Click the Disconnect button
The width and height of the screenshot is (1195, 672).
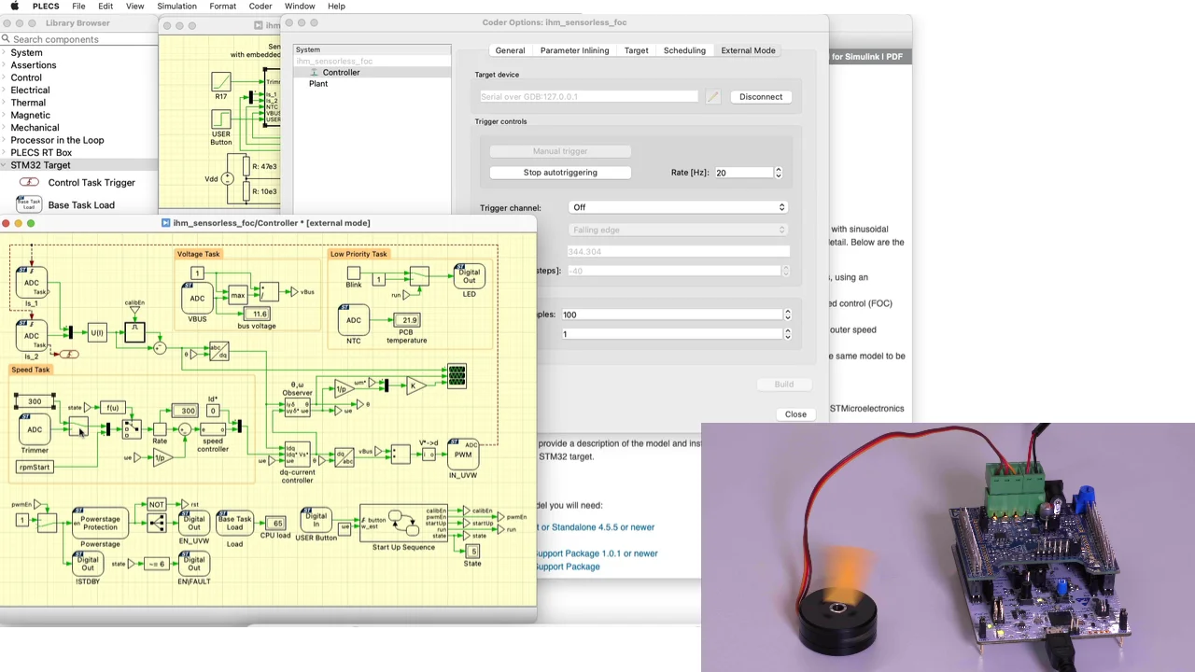pyautogui.click(x=760, y=97)
